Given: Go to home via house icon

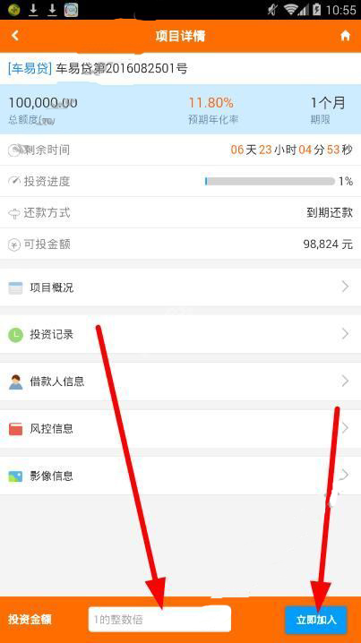Looking at the screenshot, I should click(x=346, y=36).
